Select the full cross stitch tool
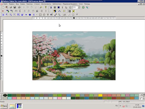The image size is (145, 109). (x=3, y=15)
